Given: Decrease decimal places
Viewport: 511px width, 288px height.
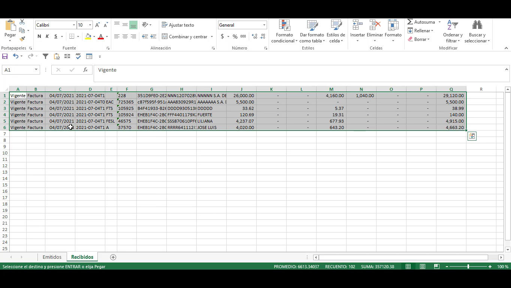Looking at the screenshot, I should coord(263,36).
